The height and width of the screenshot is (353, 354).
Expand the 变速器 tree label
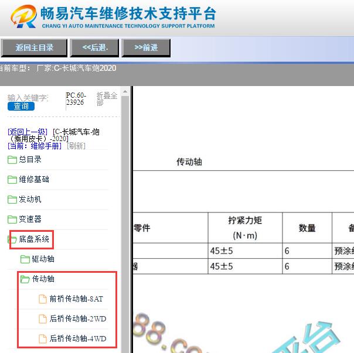tap(30, 219)
